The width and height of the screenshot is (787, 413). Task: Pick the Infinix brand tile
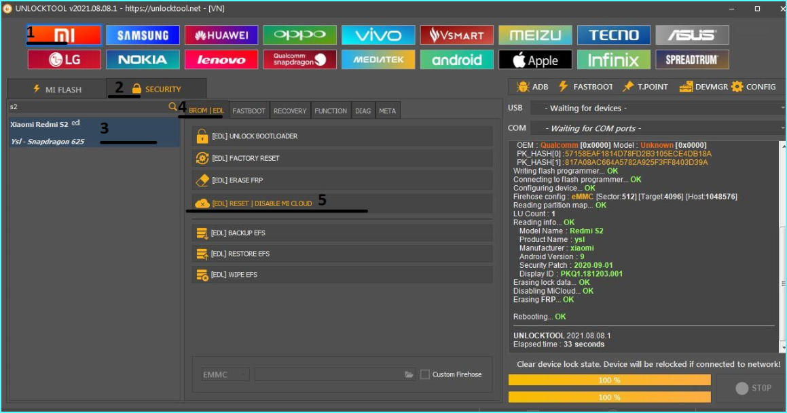(614, 60)
